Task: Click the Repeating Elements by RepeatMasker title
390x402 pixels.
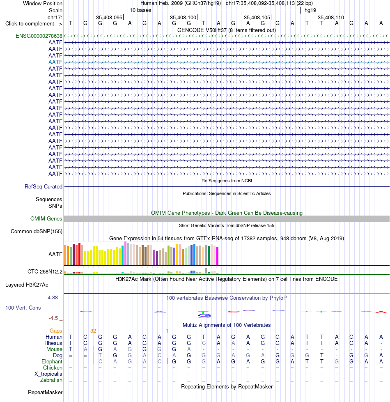Action: point(227,387)
